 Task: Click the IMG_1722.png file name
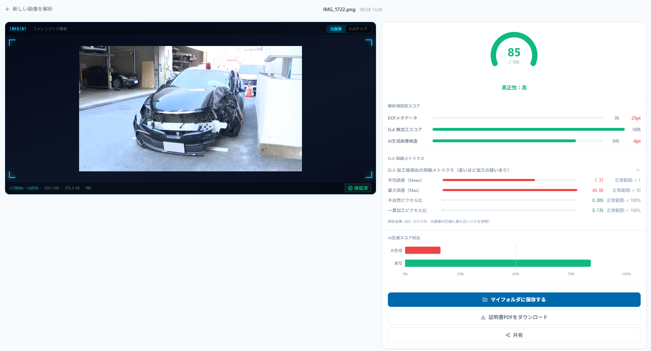coord(339,10)
